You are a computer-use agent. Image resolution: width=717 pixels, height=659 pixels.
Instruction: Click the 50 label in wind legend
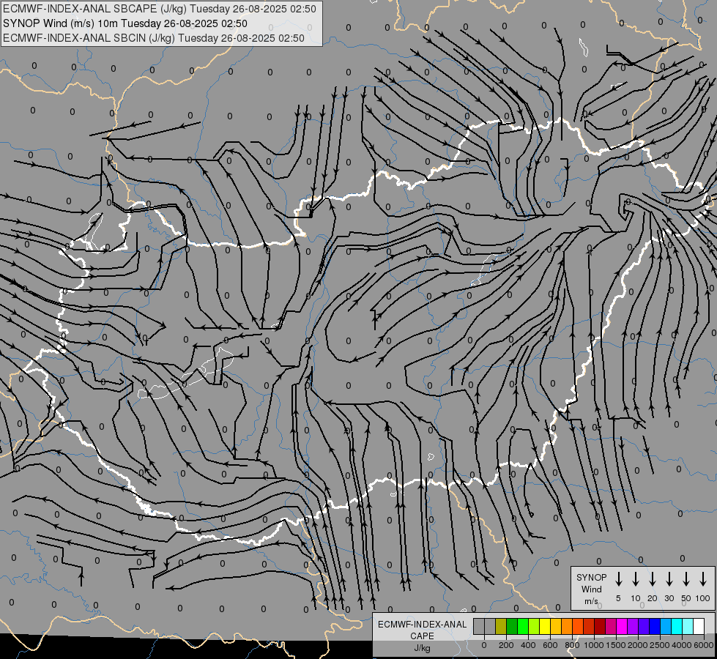tap(686, 598)
